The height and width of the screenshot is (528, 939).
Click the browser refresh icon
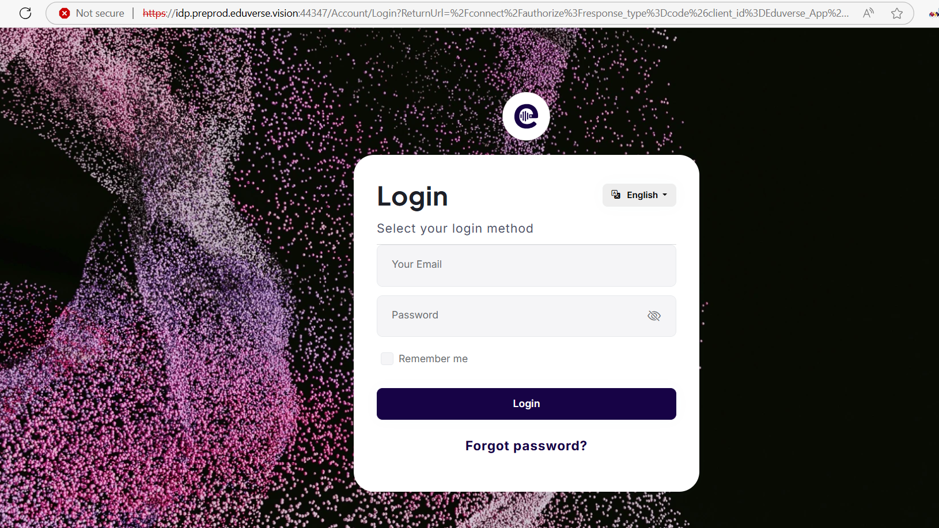click(x=25, y=13)
